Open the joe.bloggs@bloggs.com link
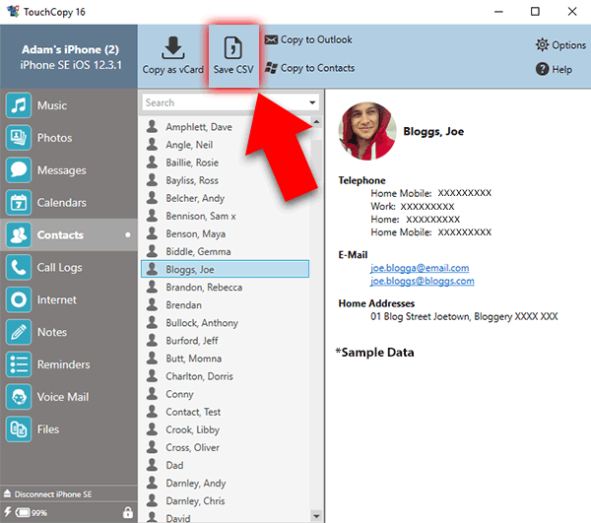 pyautogui.click(x=423, y=281)
